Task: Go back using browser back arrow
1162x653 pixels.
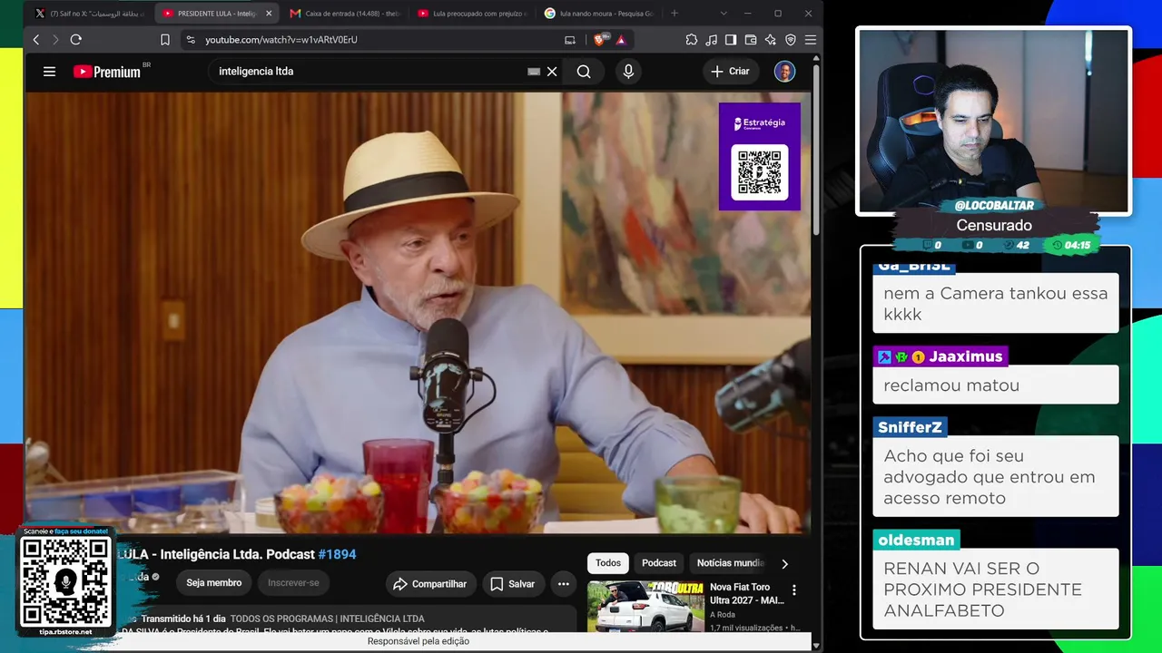Action: click(x=36, y=40)
